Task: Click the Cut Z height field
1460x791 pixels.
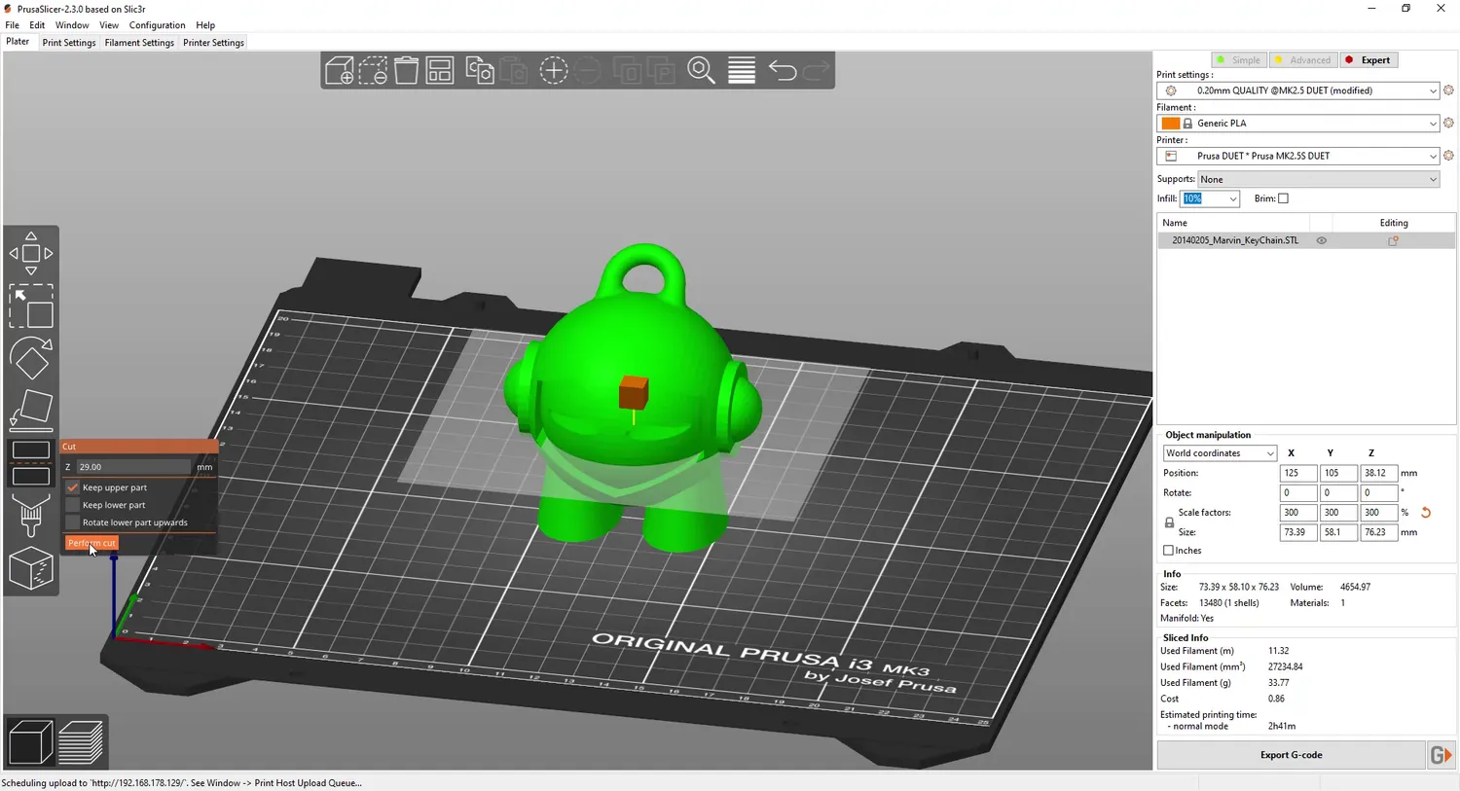Action: tap(133, 467)
